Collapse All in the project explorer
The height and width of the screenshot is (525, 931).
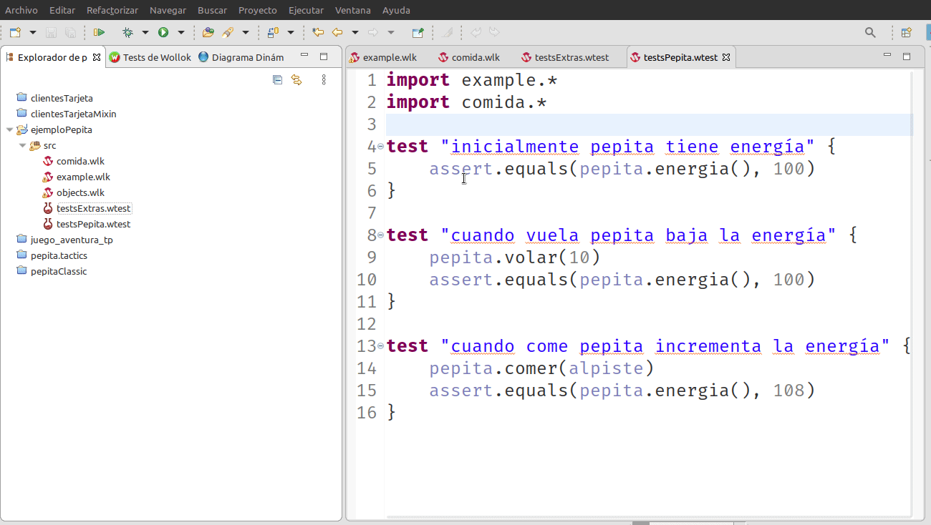click(277, 79)
